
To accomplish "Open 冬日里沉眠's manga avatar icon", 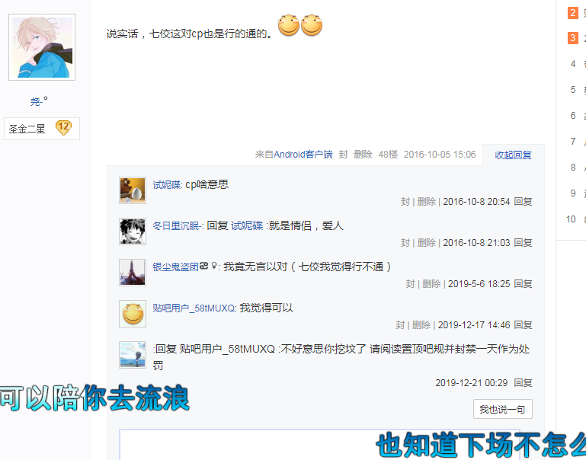I will [x=133, y=232].
